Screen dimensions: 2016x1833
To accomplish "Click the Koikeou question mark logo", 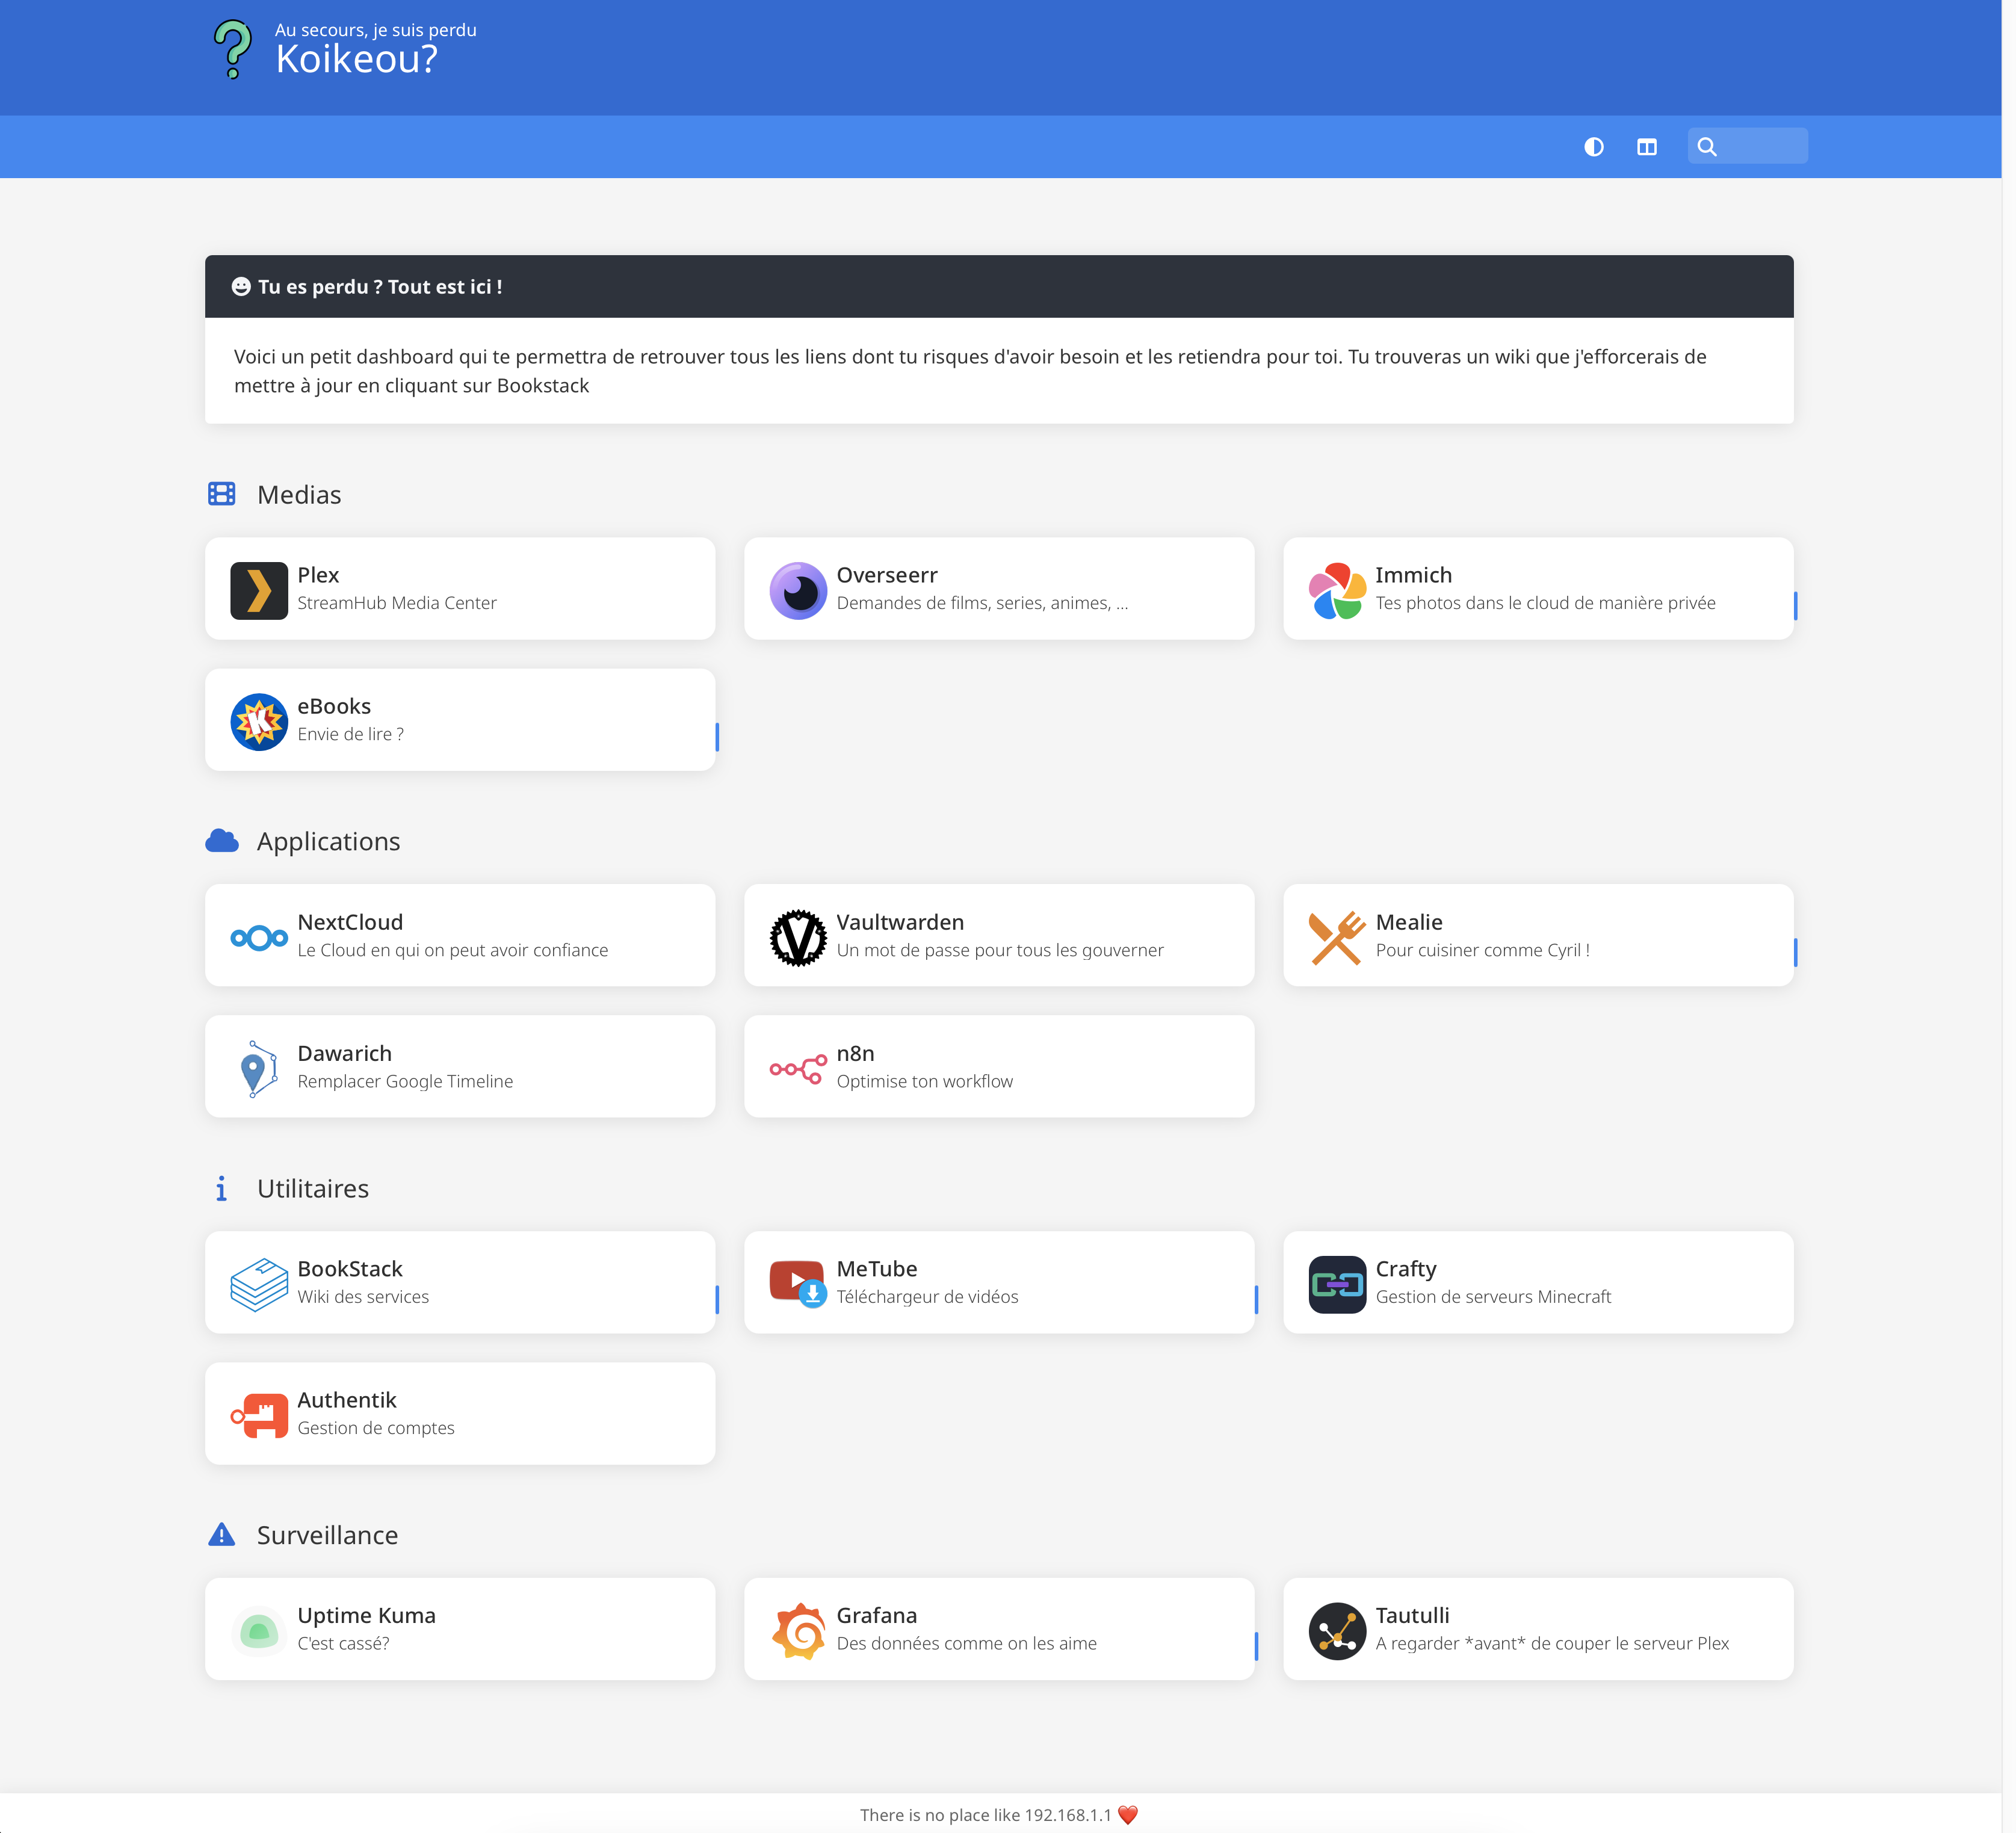I will 233,49.
